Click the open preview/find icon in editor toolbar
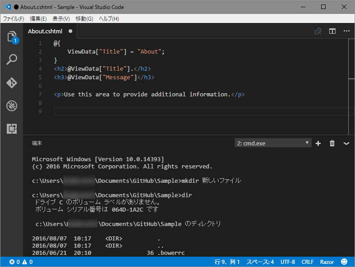Viewport: 355px width, 267px height. point(318,31)
